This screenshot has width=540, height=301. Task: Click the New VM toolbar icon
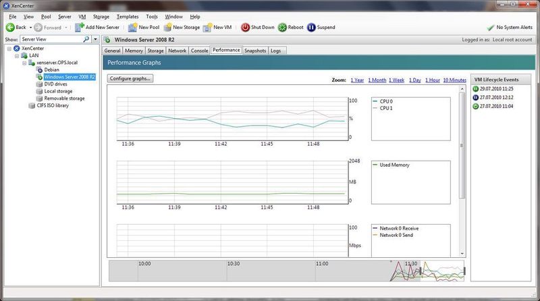point(208,27)
